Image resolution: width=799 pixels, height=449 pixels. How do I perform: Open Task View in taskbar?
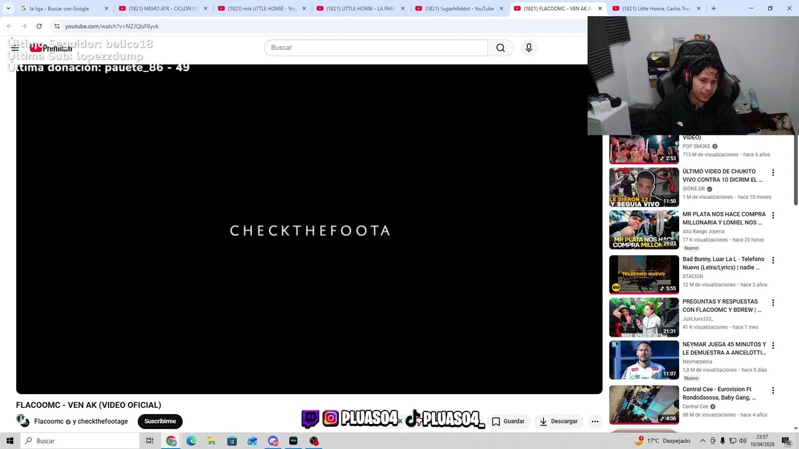click(x=150, y=441)
